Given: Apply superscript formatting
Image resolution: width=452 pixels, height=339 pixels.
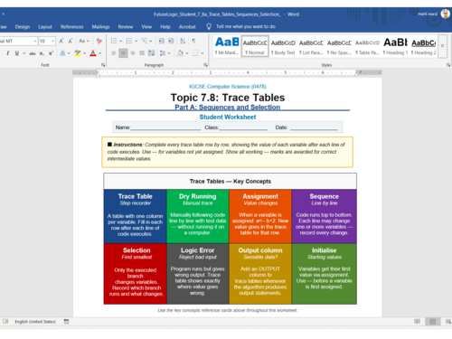Looking at the screenshot, I should 51,53.
